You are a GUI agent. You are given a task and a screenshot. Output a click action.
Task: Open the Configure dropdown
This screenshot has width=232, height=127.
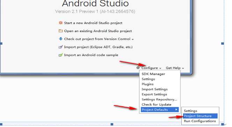pos(151,68)
